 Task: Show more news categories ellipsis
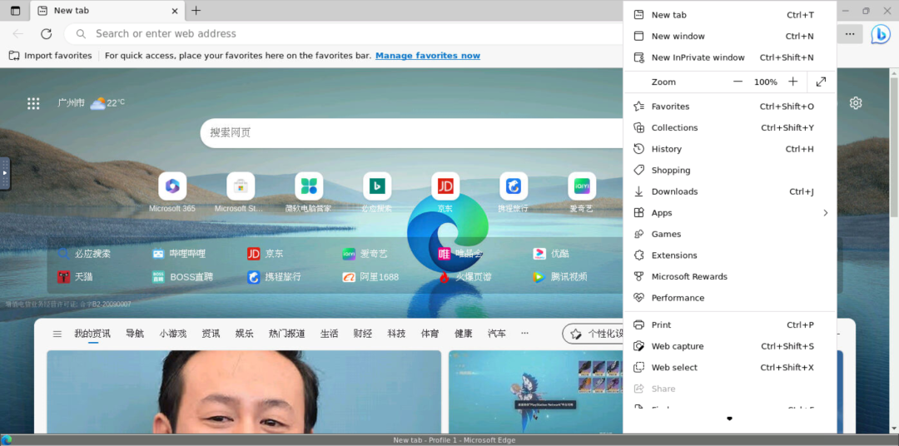tap(524, 333)
